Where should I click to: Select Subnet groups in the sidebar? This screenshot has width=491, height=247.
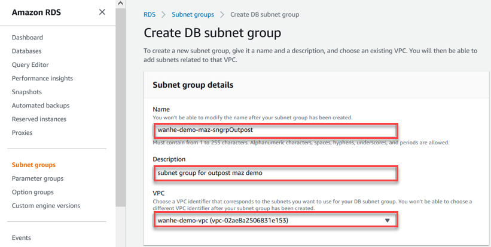pyautogui.click(x=33, y=165)
